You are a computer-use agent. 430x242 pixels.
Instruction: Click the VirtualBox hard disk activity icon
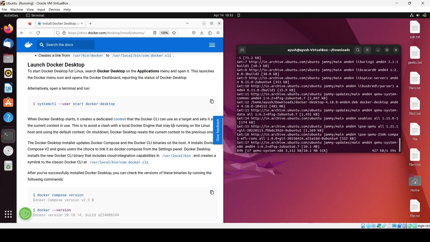pyautogui.click(x=363, y=226)
